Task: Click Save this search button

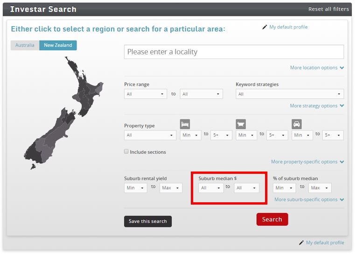Action: [x=148, y=221]
